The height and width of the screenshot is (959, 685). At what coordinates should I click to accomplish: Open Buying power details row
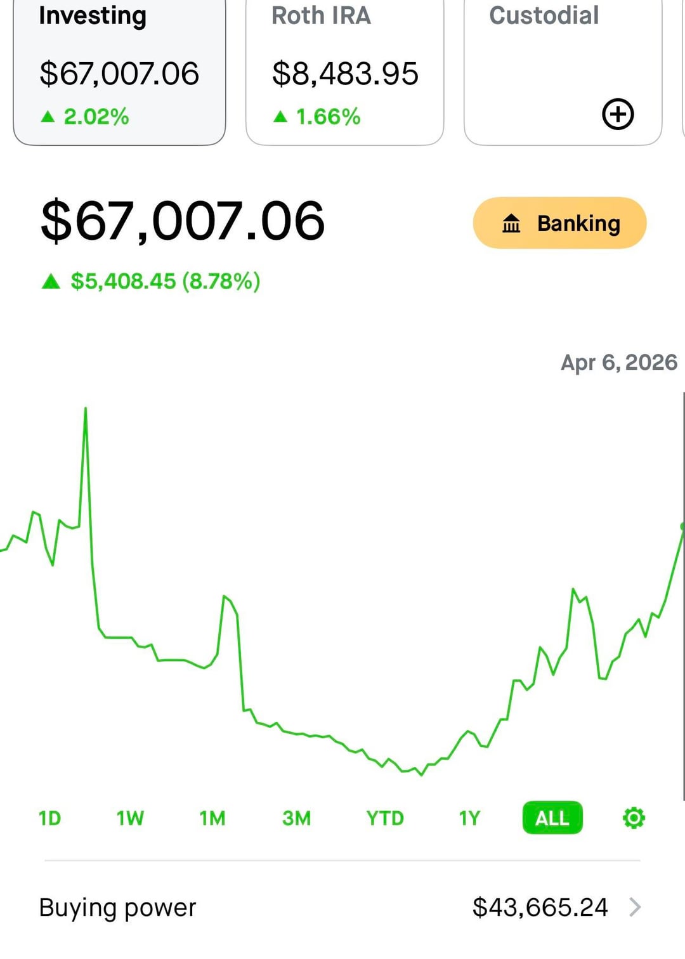point(342,907)
